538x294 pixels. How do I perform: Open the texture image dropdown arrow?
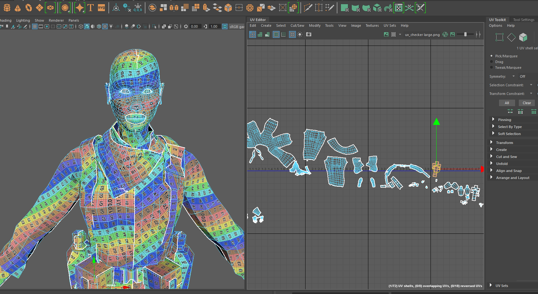click(x=400, y=34)
